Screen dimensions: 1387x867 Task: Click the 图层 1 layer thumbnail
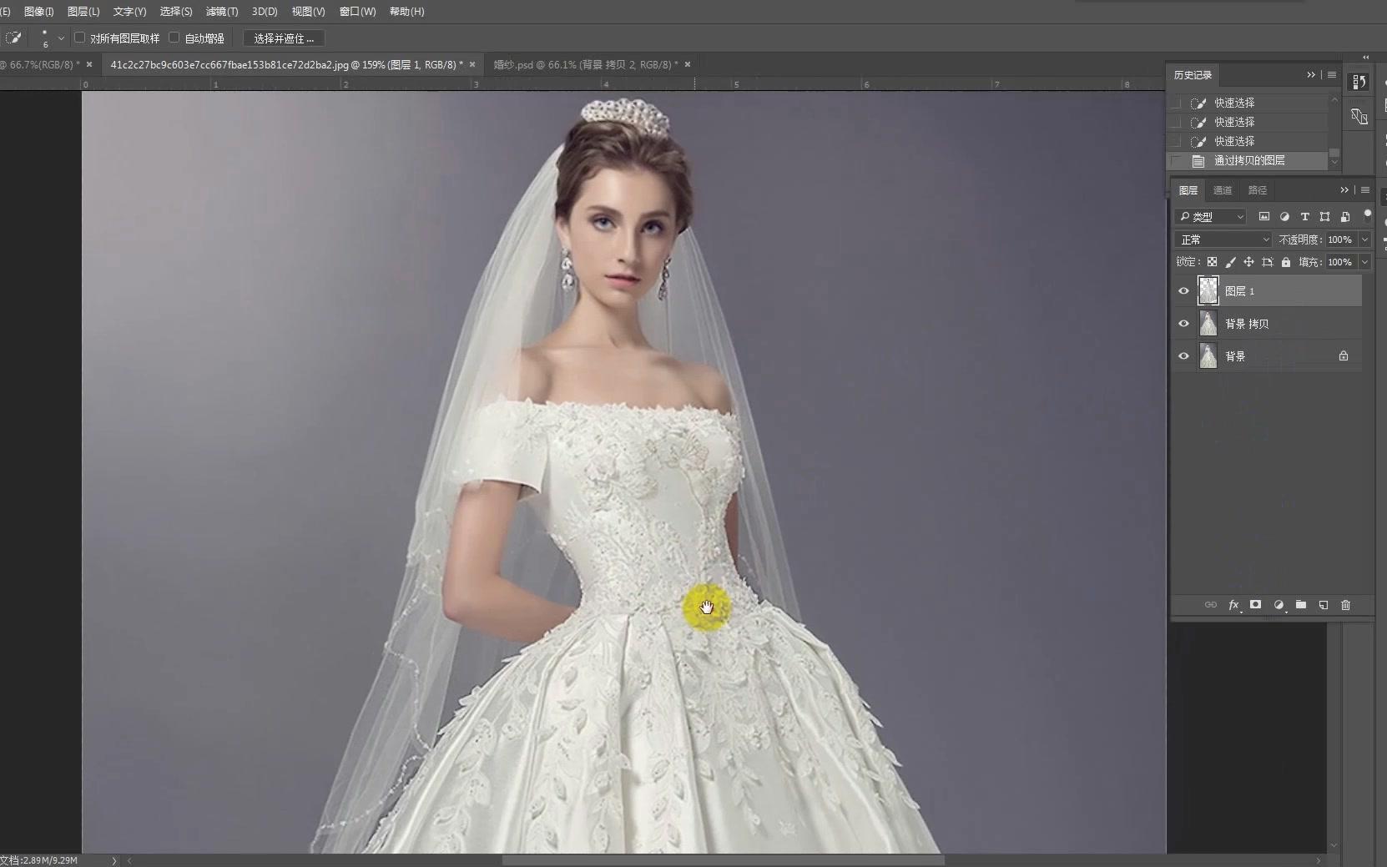coord(1208,290)
